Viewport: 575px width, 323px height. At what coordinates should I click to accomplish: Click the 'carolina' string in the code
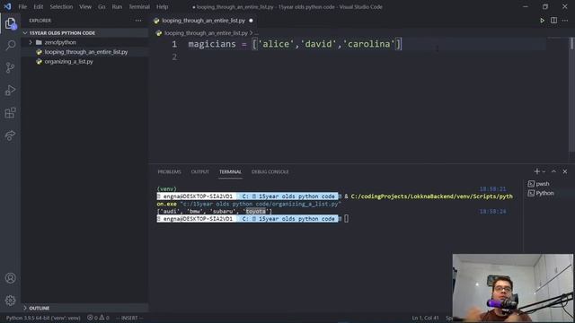click(x=368, y=44)
